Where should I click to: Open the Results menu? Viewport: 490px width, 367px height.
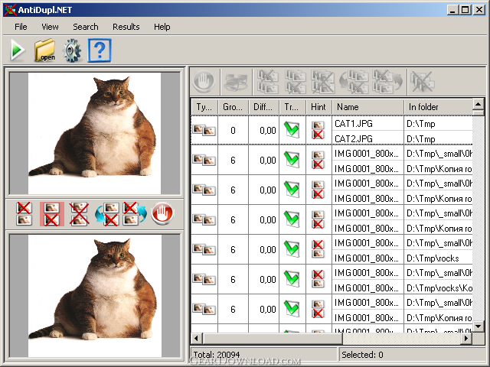click(126, 27)
